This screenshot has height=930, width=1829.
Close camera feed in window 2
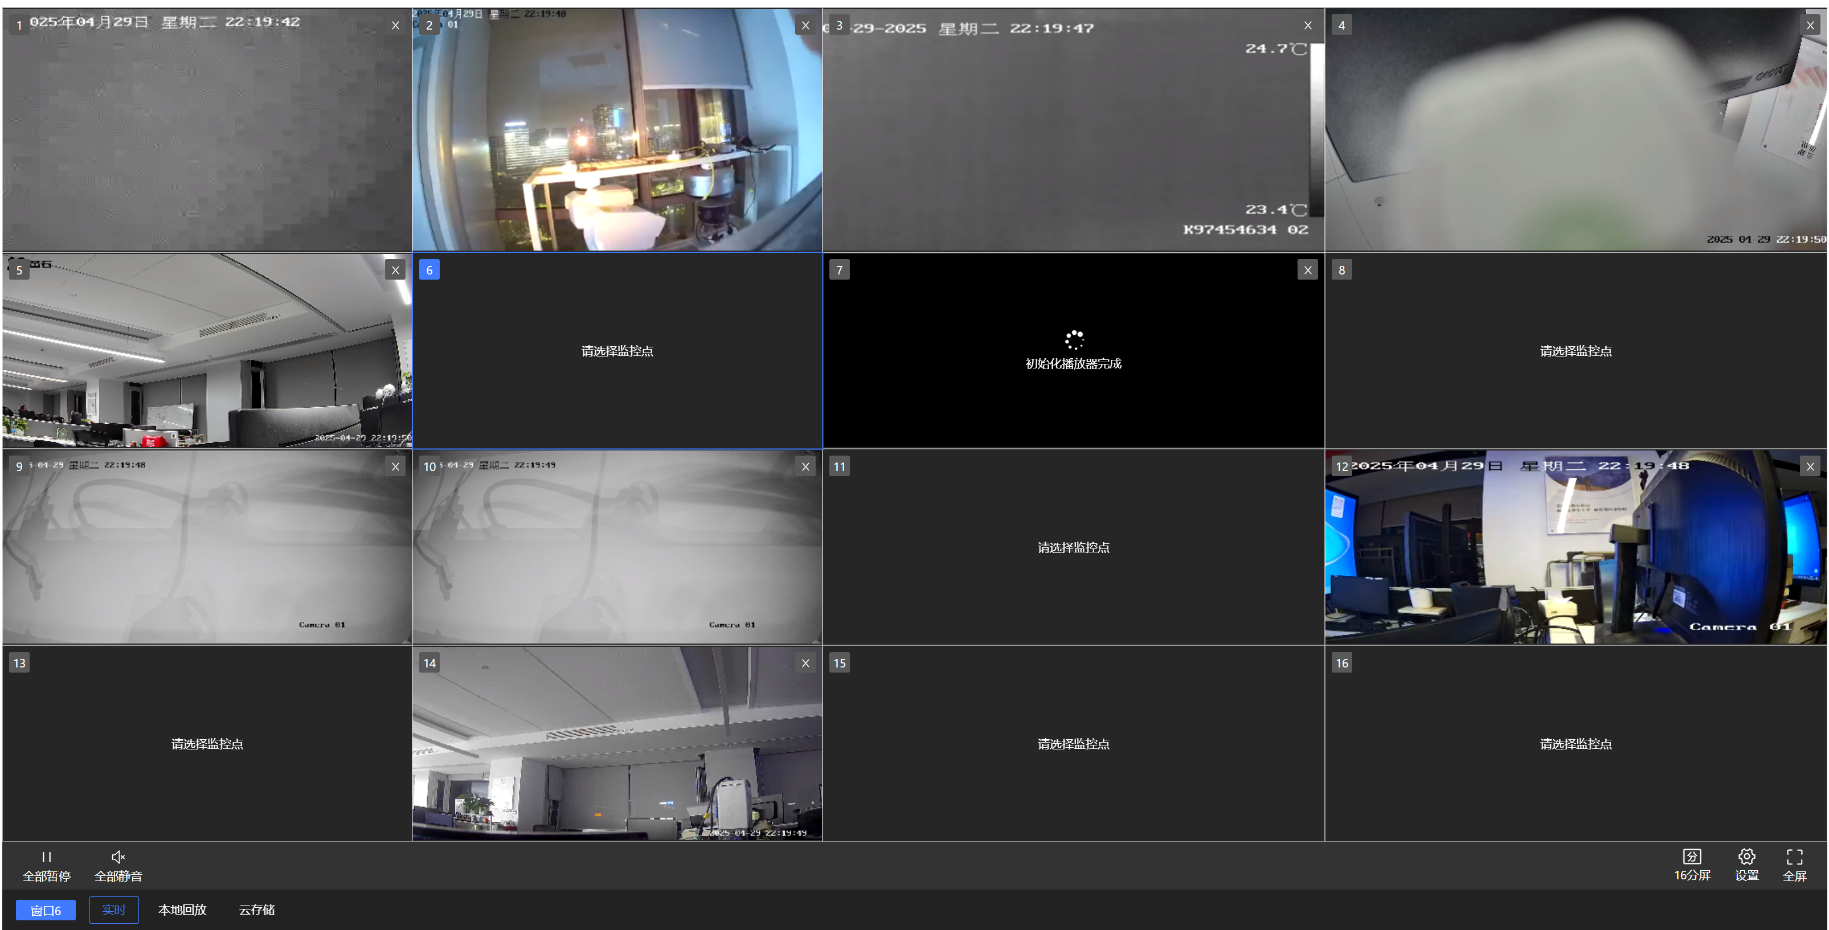(805, 26)
